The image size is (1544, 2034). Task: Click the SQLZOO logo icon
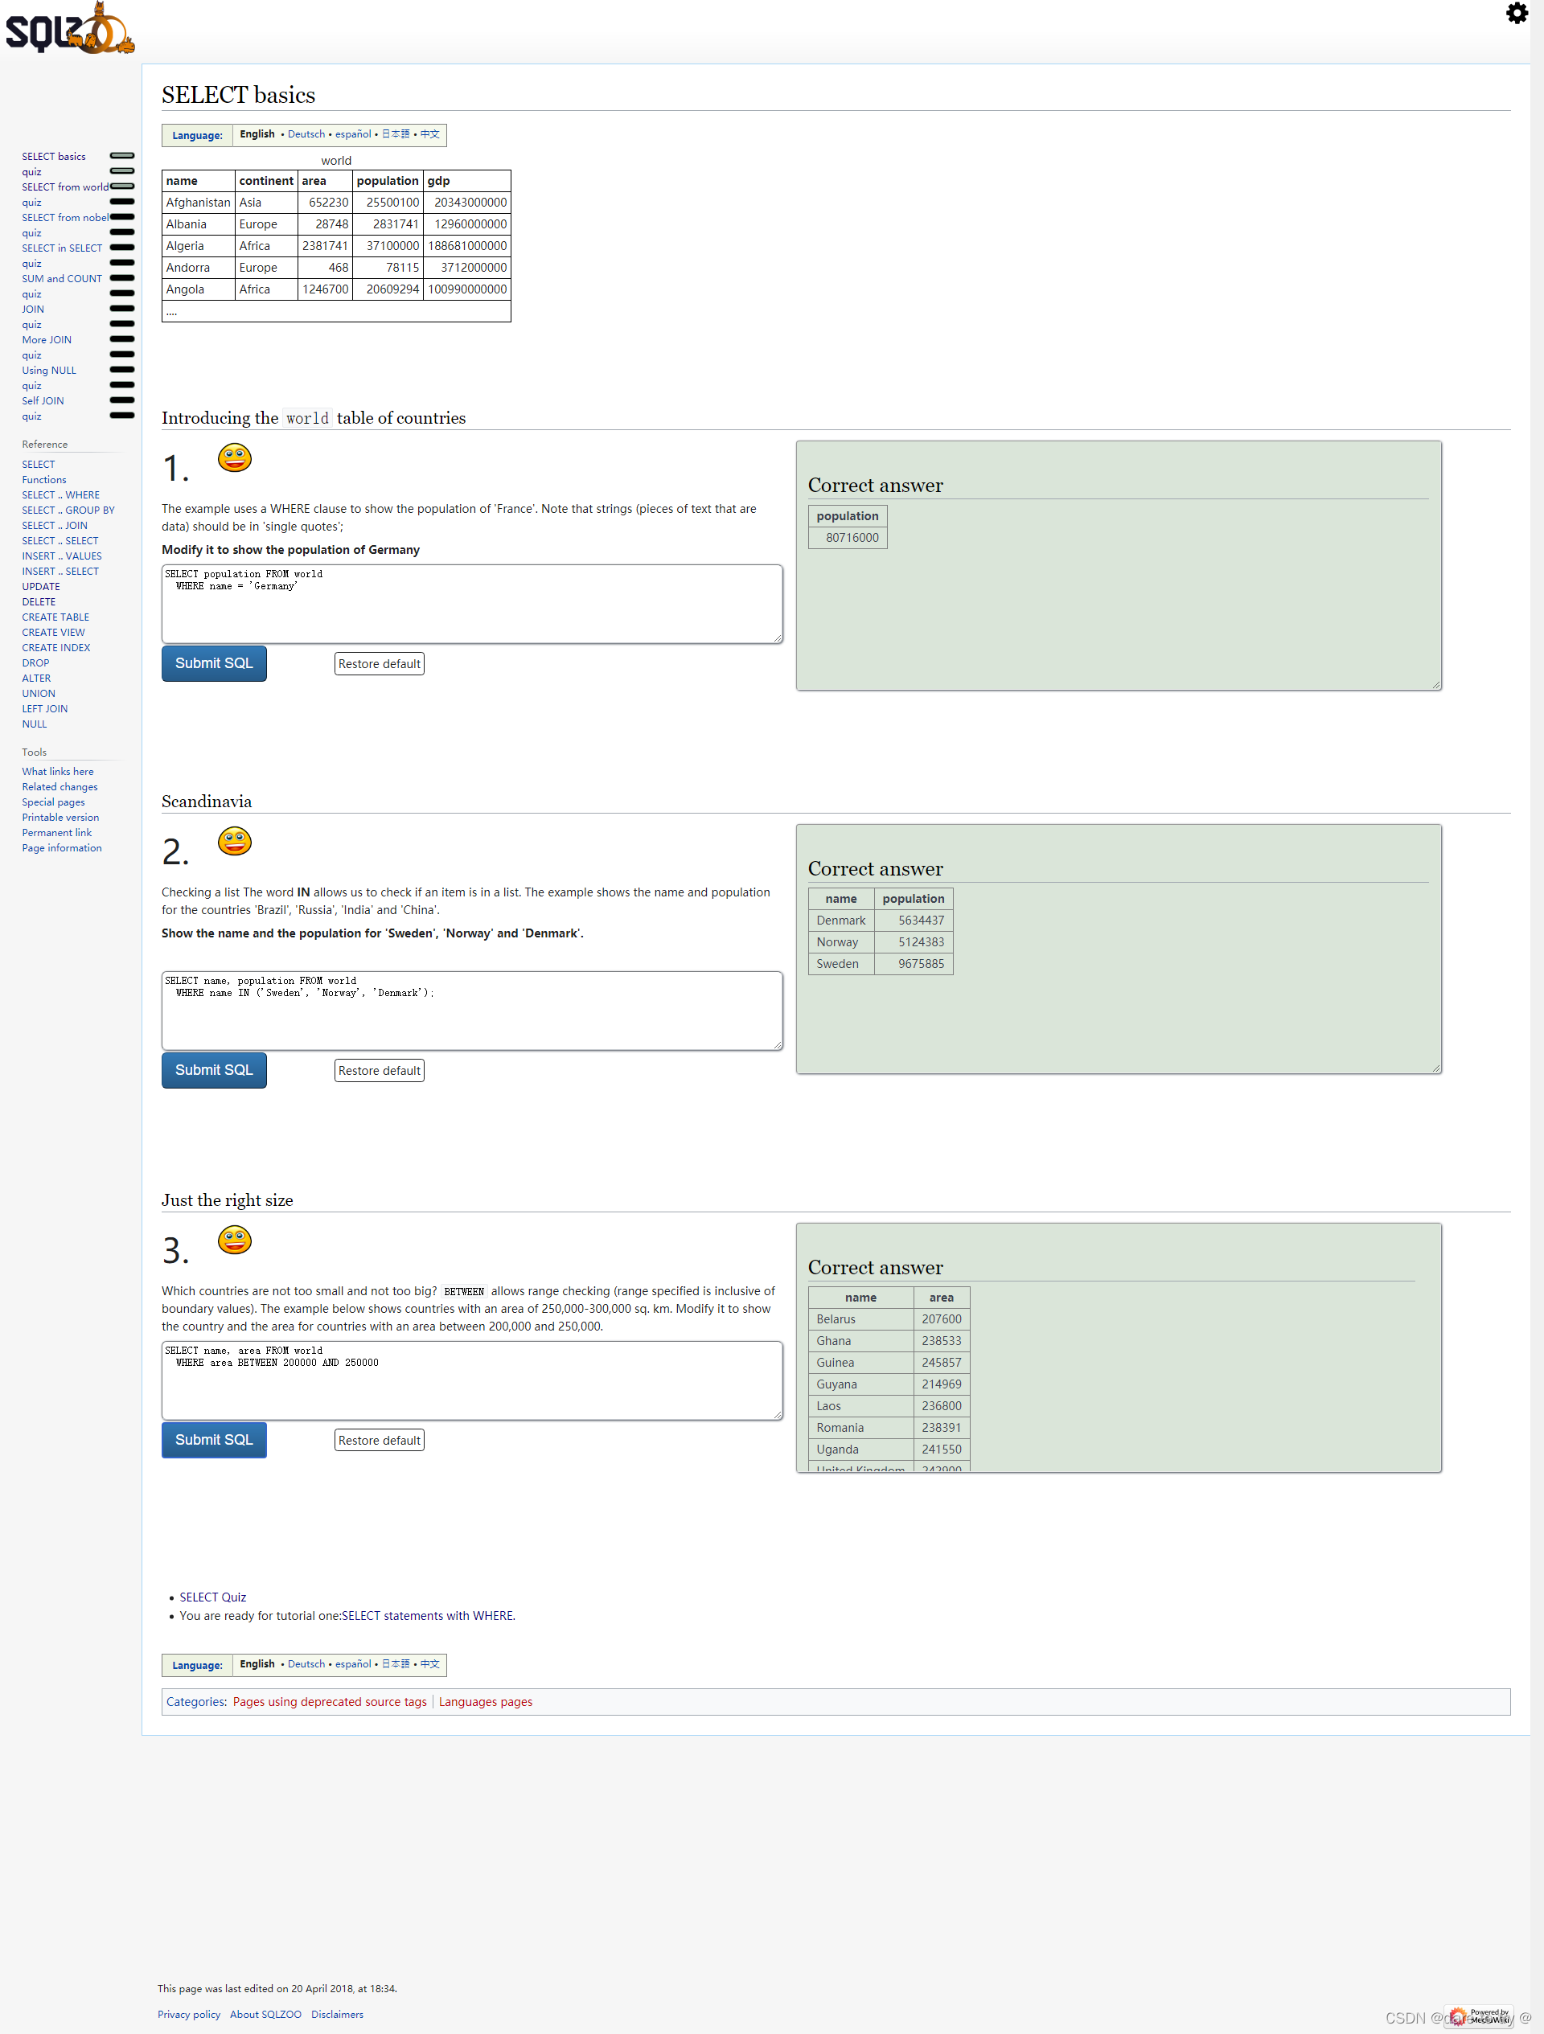click(70, 31)
